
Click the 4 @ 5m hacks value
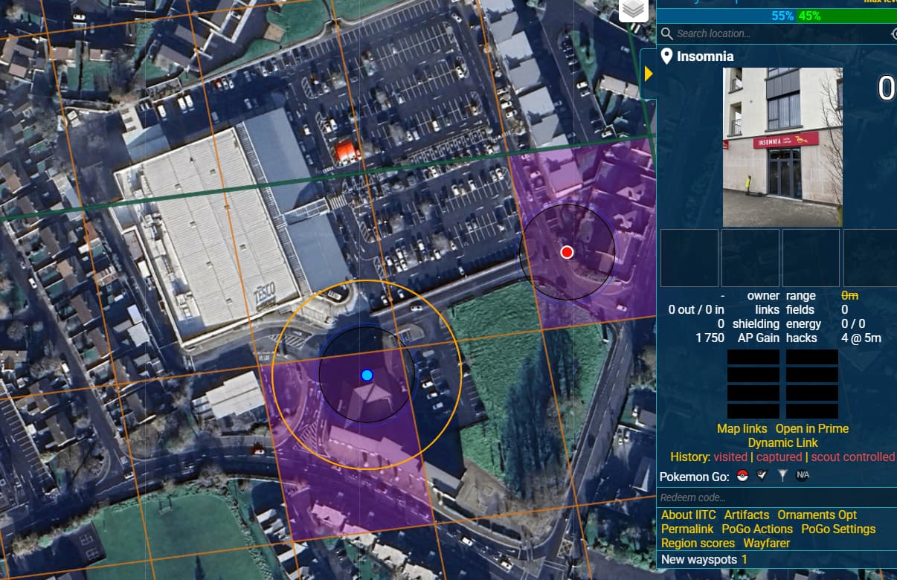861,338
